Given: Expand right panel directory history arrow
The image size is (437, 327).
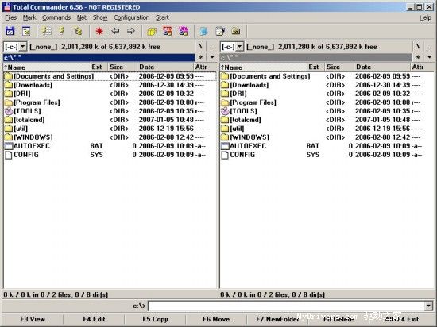Looking at the screenshot, I should pyautogui.click(x=430, y=57).
